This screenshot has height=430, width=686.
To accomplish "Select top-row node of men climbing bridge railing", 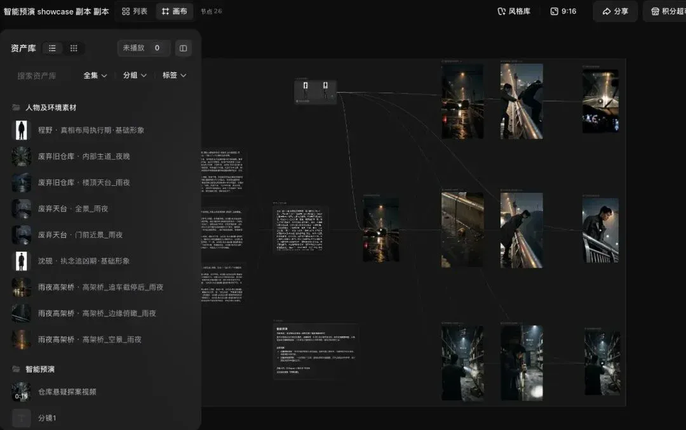I will [x=521, y=101].
